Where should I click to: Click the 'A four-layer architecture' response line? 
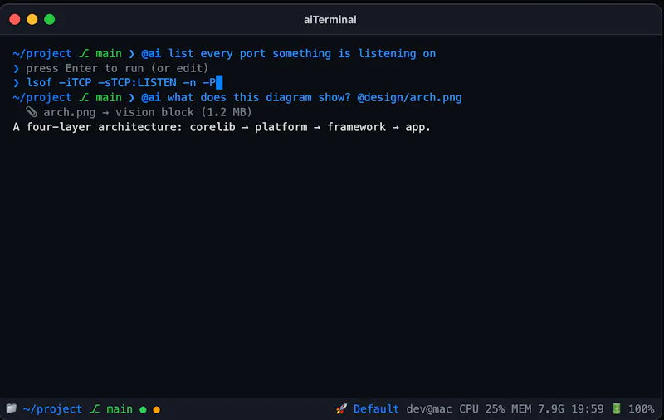click(x=222, y=127)
